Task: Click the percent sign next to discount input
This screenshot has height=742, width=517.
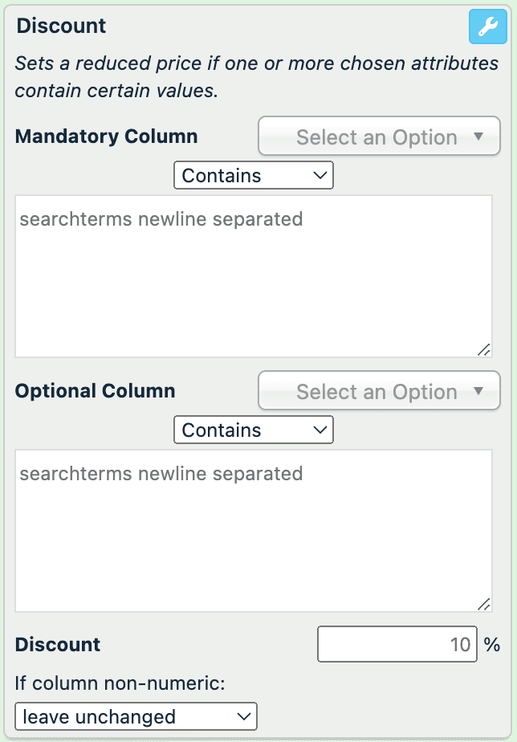Action: [x=491, y=644]
